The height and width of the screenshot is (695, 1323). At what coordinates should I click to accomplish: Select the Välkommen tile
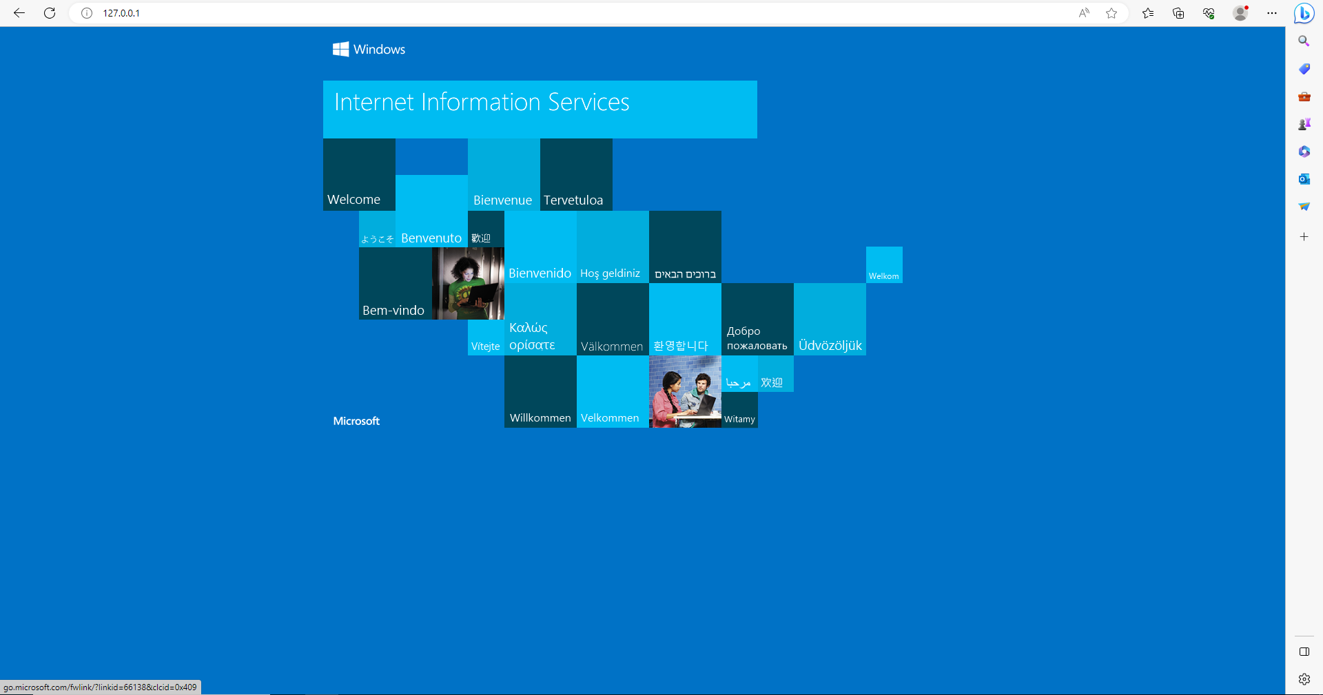coord(613,319)
